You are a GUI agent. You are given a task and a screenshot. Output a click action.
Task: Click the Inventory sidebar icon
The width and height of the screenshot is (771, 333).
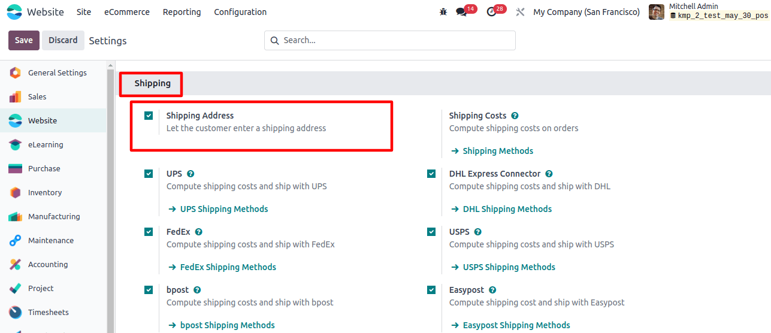[x=16, y=193]
